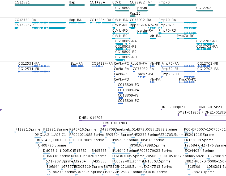Click transcript CG18809-RD
Screen dimensions: 226x176
120,60
